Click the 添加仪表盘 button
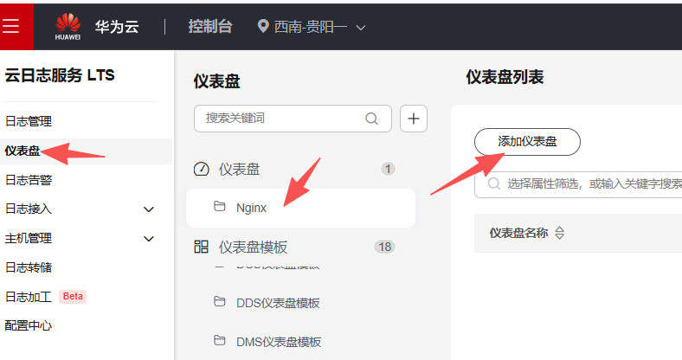Image resolution: width=682 pixels, height=360 pixels. [527, 142]
